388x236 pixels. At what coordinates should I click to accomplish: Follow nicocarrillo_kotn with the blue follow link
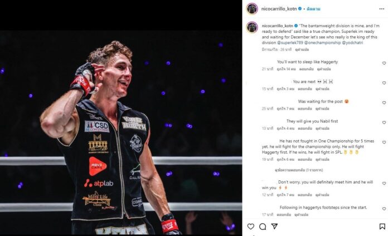pyautogui.click(x=313, y=9)
